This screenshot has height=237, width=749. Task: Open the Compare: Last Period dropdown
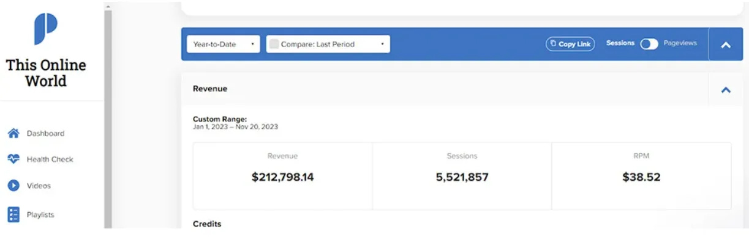point(328,44)
